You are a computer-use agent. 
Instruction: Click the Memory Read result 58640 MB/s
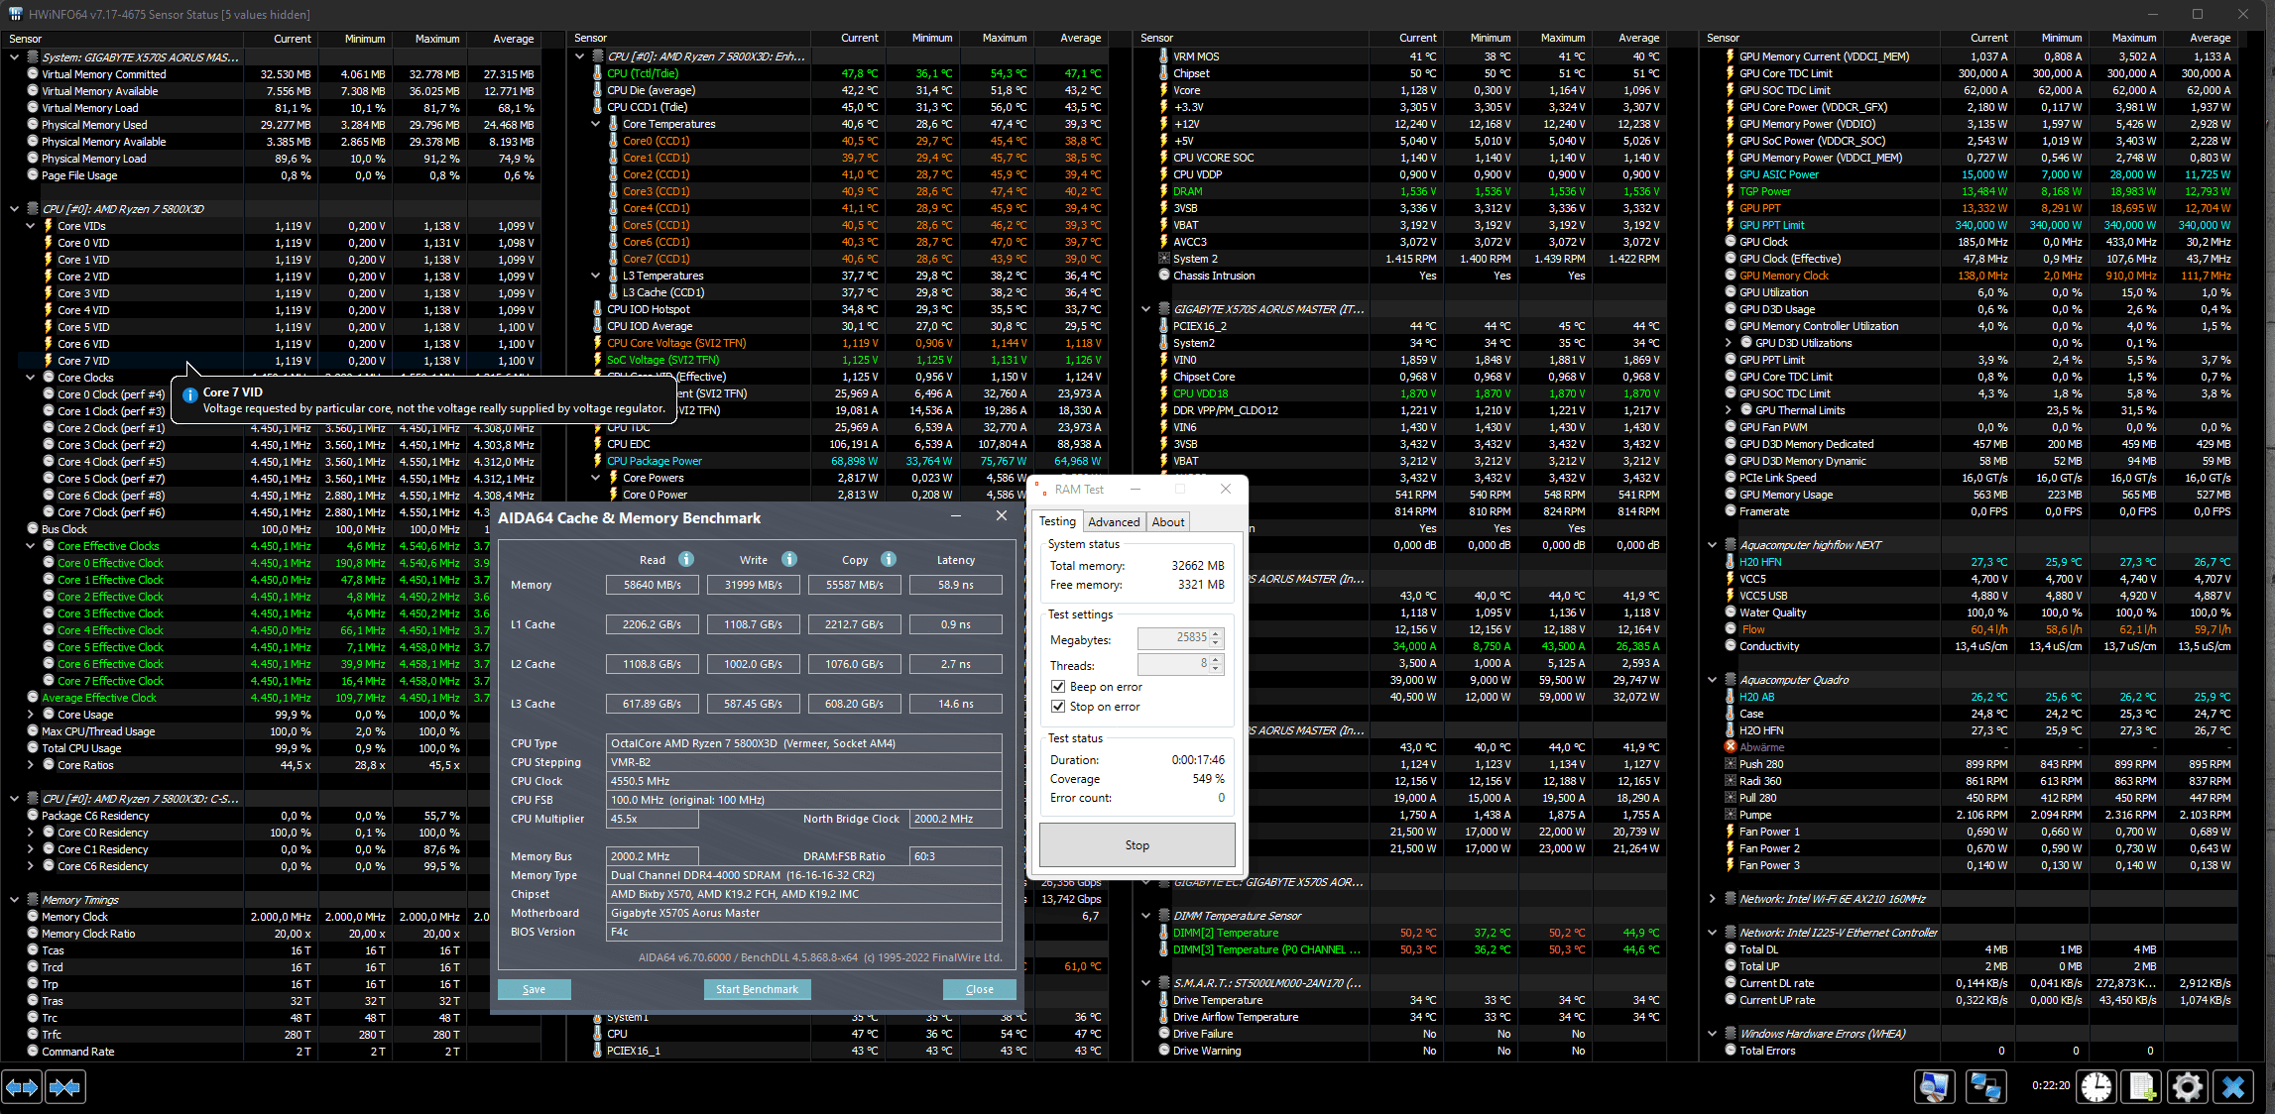pyautogui.click(x=652, y=585)
